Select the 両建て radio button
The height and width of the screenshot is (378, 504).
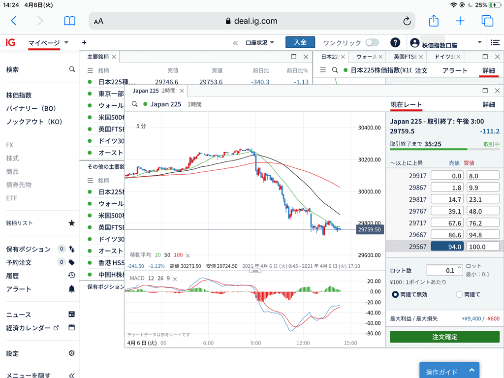point(459,294)
